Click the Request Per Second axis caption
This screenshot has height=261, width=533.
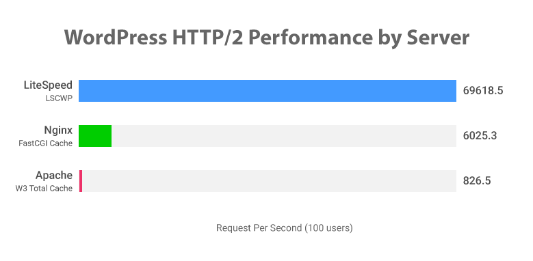coord(284,228)
